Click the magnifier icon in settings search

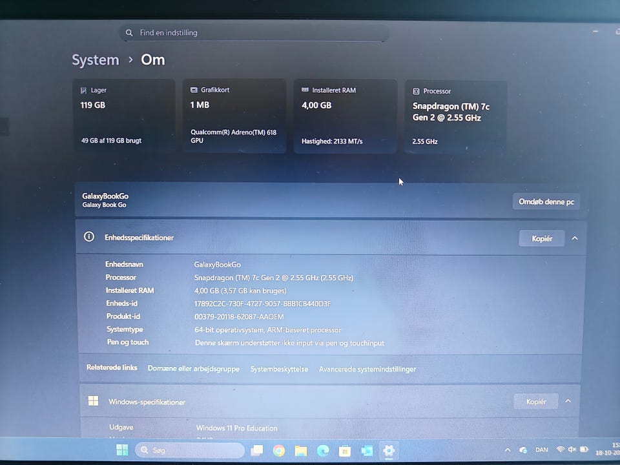click(x=129, y=33)
